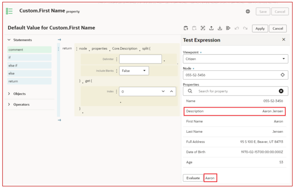The height and width of the screenshot is (188, 294).
Task: Select the else if statement block
Action: tap(29, 65)
